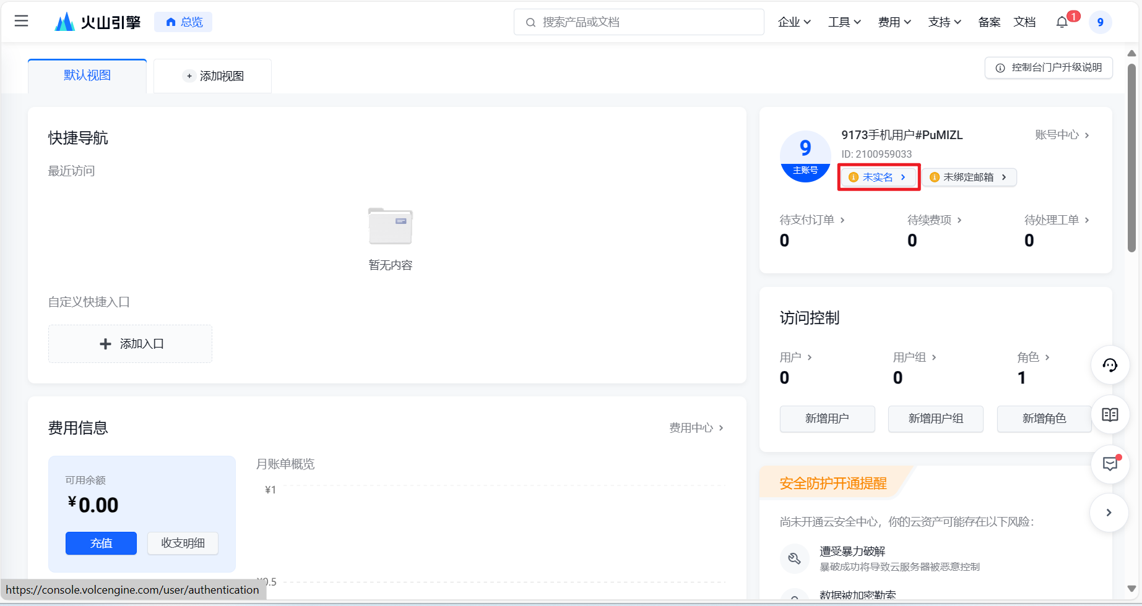This screenshot has width=1142, height=606.
Task: Expand the 工具 dropdown menu
Action: 844,22
